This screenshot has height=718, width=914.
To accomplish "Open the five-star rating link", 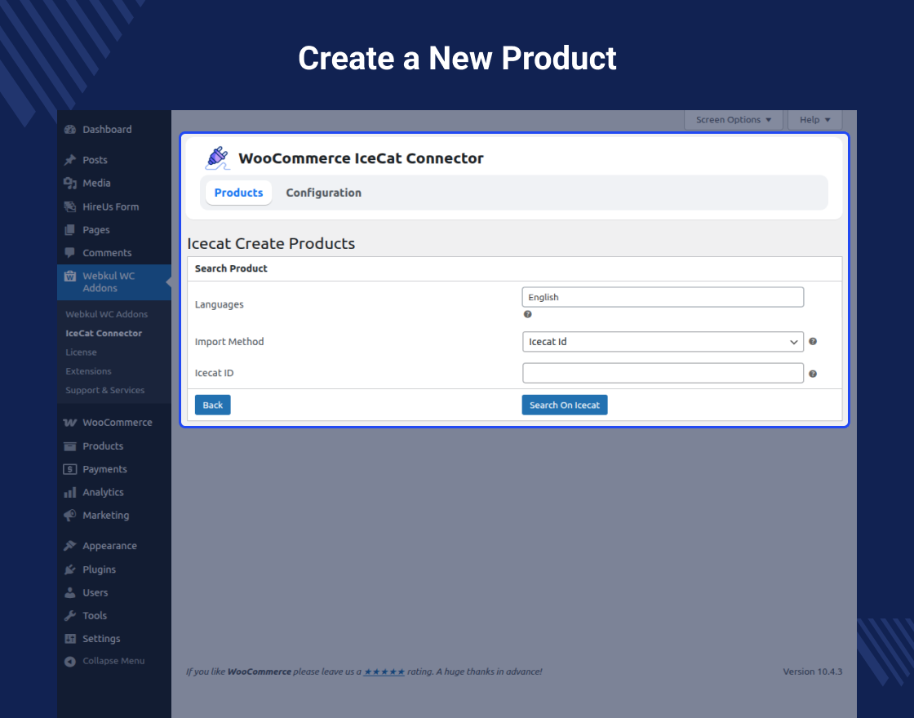I will tap(384, 671).
